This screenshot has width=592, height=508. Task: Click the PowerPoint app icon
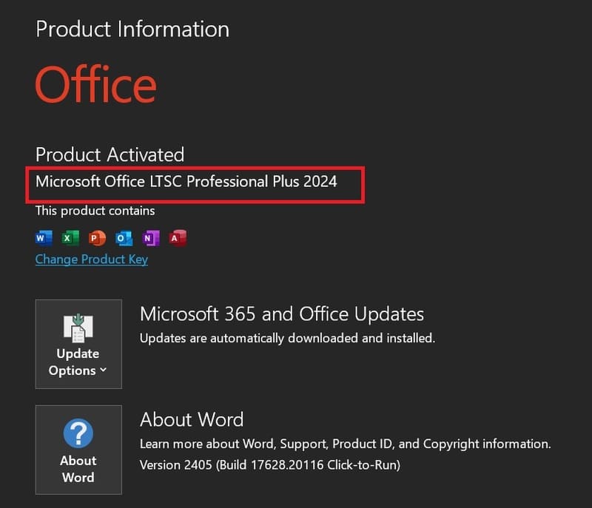pyautogui.click(x=98, y=238)
